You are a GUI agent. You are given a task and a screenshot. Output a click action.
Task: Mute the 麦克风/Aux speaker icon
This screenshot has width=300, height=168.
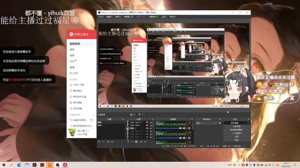pyautogui.click(x=184, y=128)
